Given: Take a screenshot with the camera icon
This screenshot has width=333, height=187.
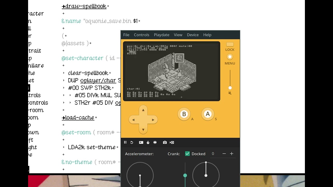Looking at the screenshot, I should click(x=165, y=142).
